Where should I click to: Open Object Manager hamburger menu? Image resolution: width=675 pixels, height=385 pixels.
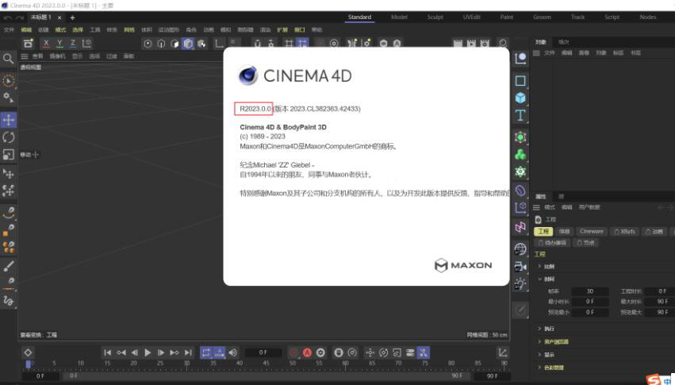click(x=536, y=53)
